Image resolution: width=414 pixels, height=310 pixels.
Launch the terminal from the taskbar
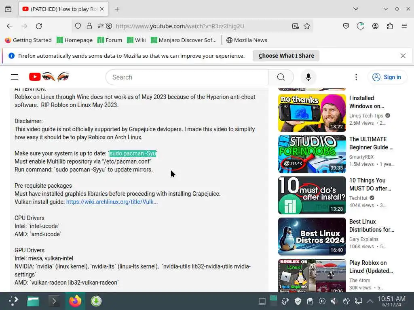54,301
